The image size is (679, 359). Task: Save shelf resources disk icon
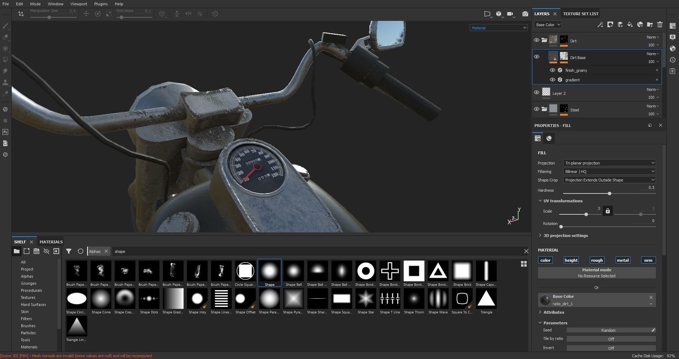point(36,251)
